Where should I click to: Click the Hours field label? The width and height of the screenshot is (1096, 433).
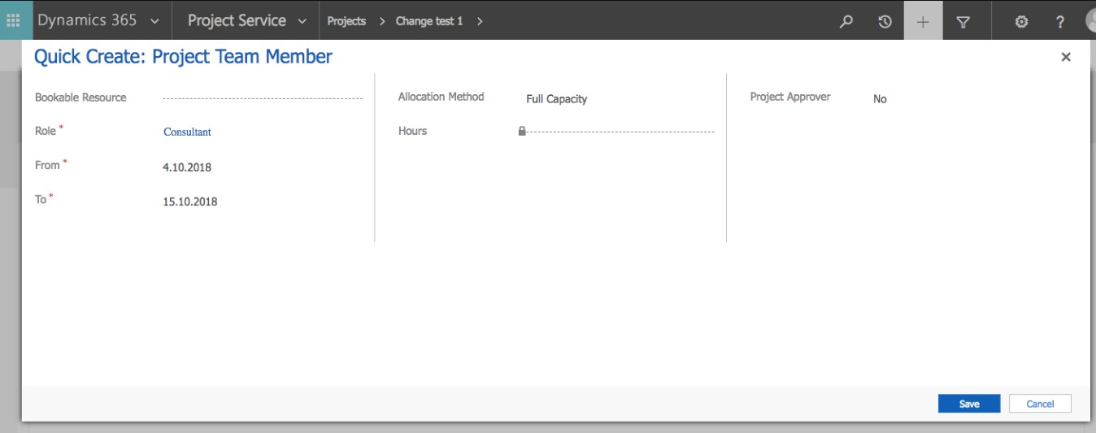(412, 131)
